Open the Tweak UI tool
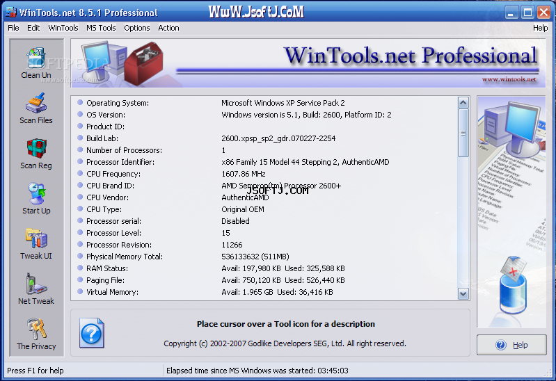This screenshot has height=381, width=556. click(x=36, y=244)
